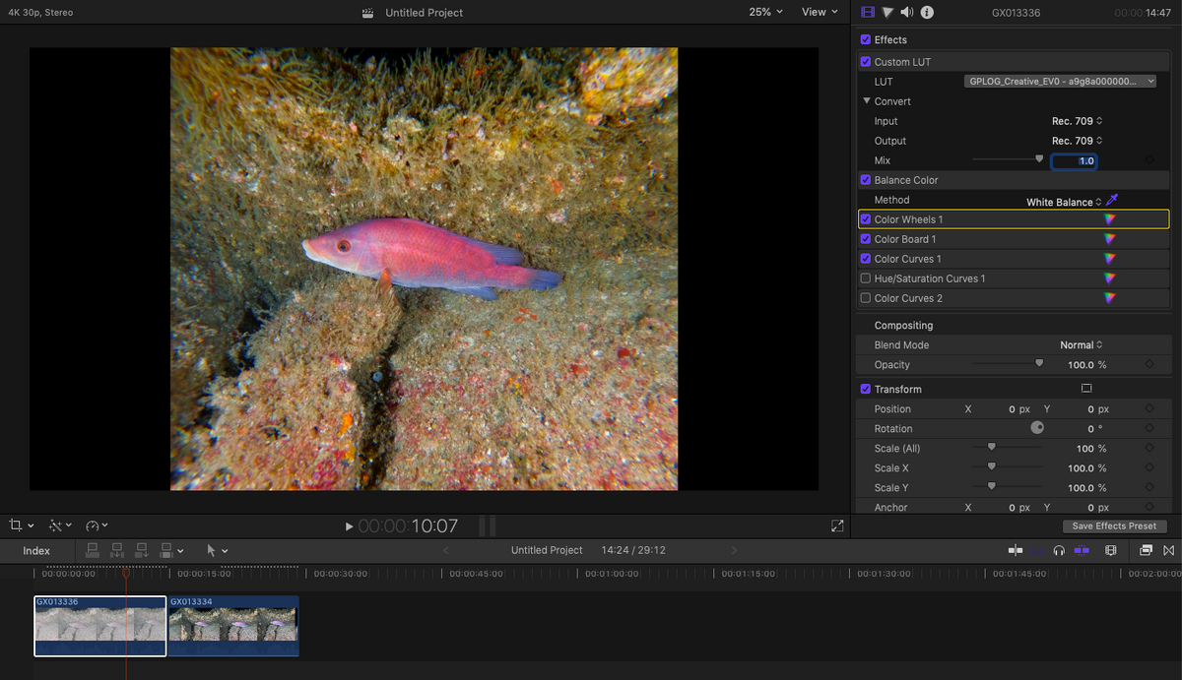Enable Color Curves 2
Image resolution: width=1182 pixels, height=680 pixels.
coord(865,298)
